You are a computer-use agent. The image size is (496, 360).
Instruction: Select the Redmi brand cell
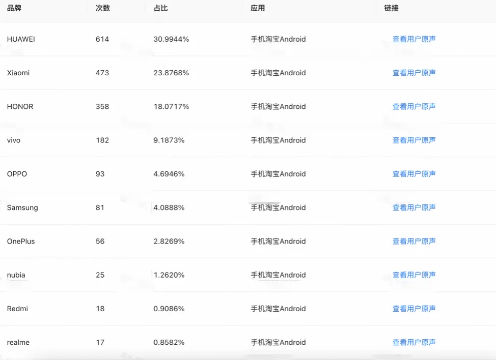(x=17, y=309)
